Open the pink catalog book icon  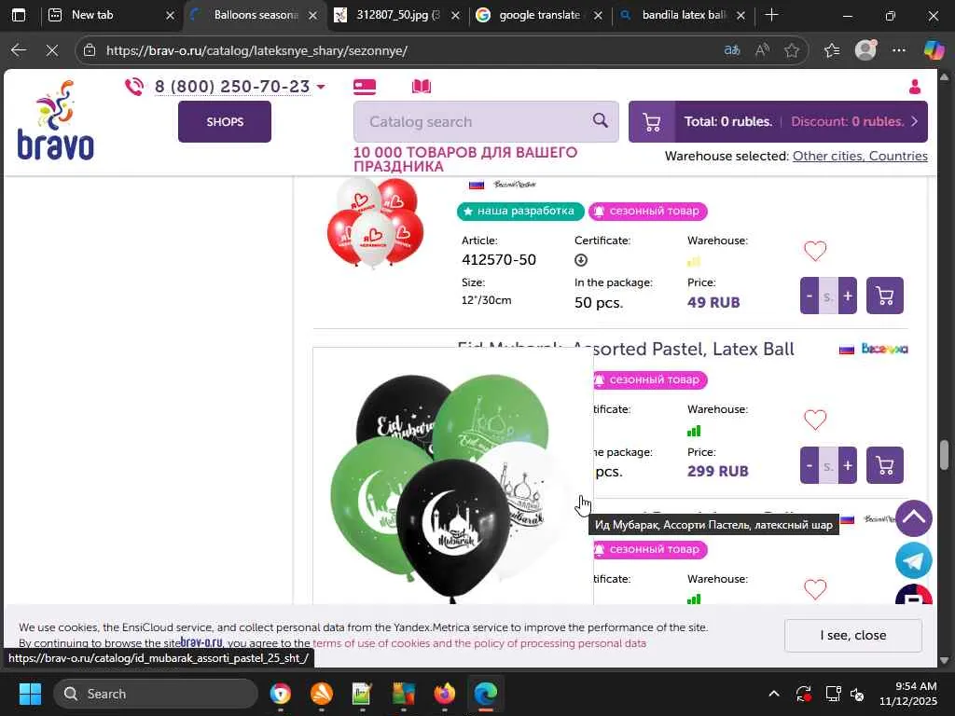[x=422, y=87]
